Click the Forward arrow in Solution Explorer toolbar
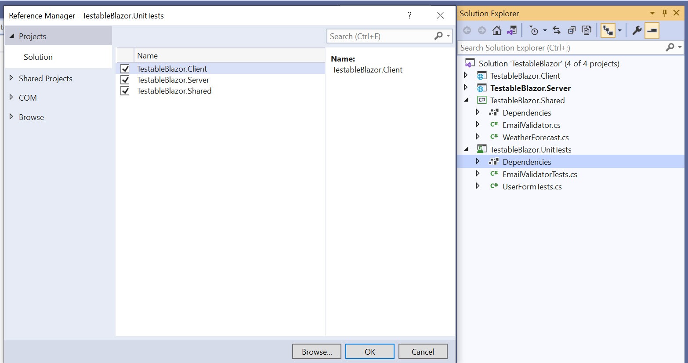Screen dimensions: 688x363 (482, 30)
